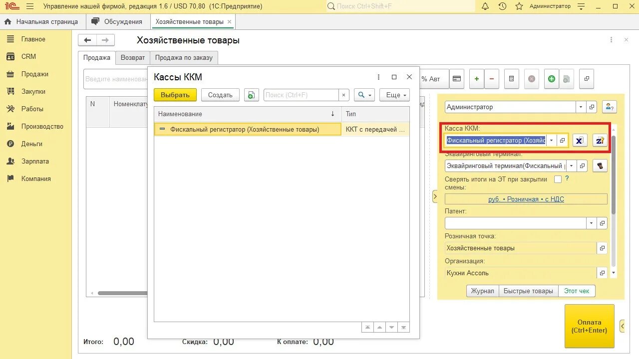
Task: Open form of Касса ККМ field
Action: pos(563,141)
